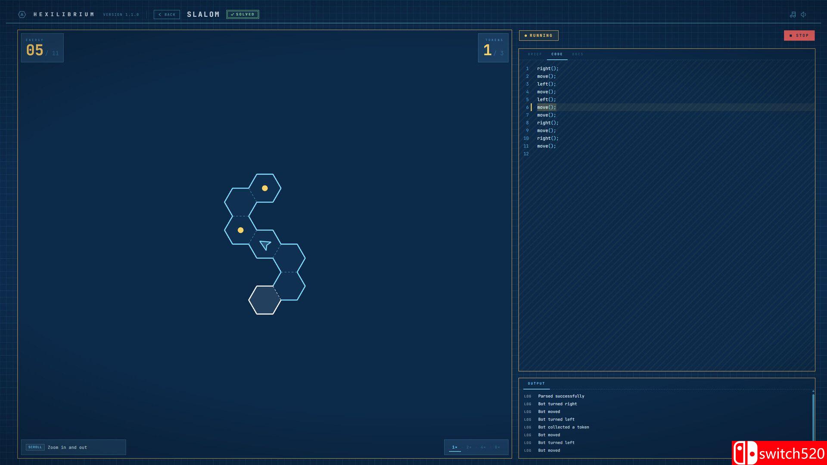Click code line 5 left();
Image resolution: width=827 pixels, height=465 pixels.
tap(546, 99)
